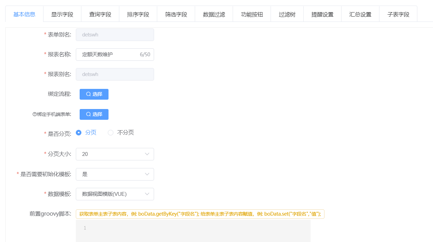This screenshot has width=433, height=242.
Task: Click the line number 1 in editor
Action: [x=85, y=228]
